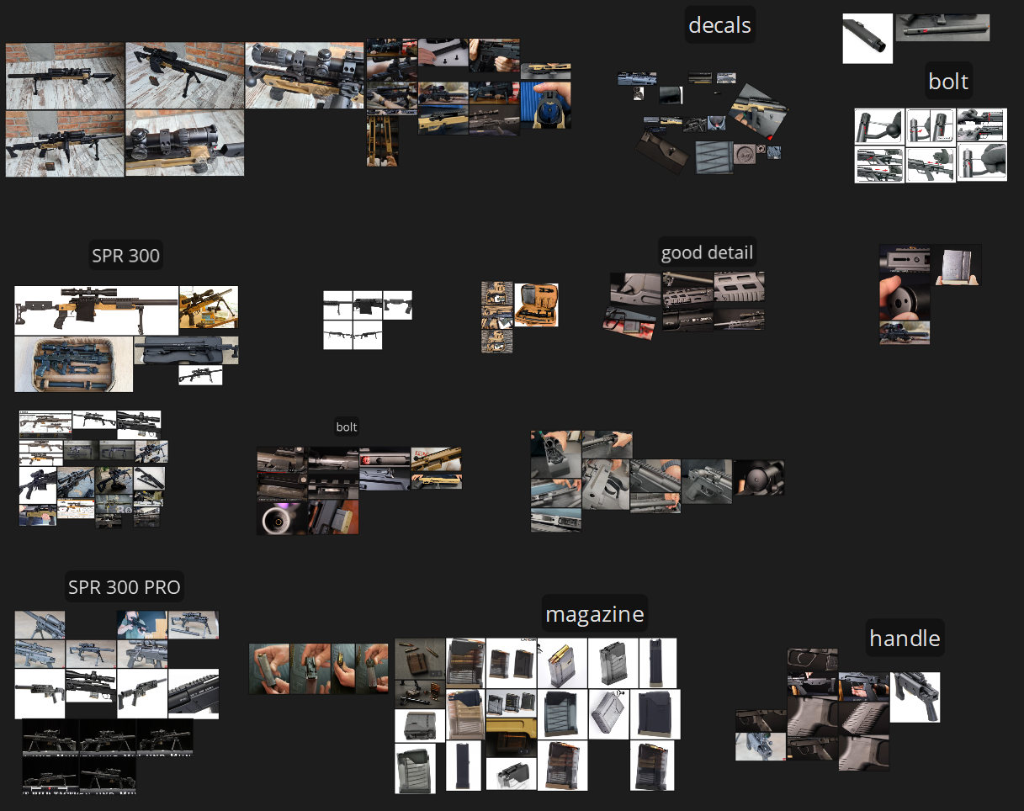Viewport: 1024px width, 811px height.
Task: Click the large "bolt" group label
Action: coord(947,81)
